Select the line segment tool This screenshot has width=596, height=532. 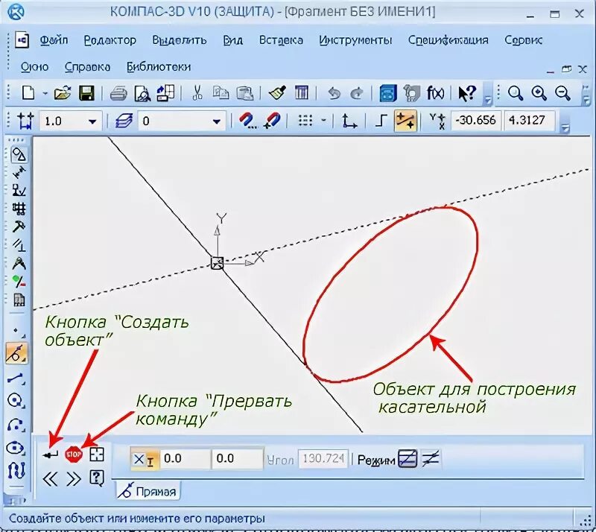(16, 378)
